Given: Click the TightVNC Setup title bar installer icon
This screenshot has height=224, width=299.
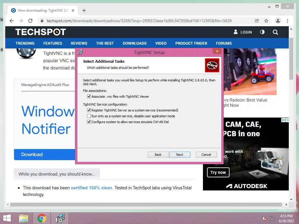Looking at the screenshot, I should [x=81, y=52].
